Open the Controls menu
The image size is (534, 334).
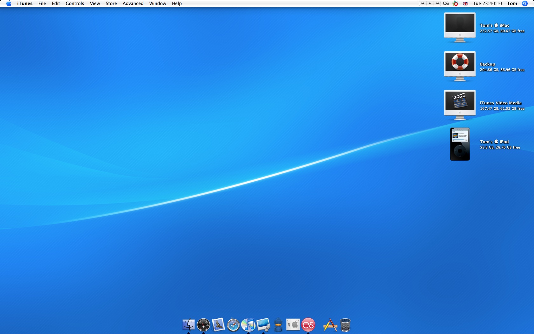75,3
